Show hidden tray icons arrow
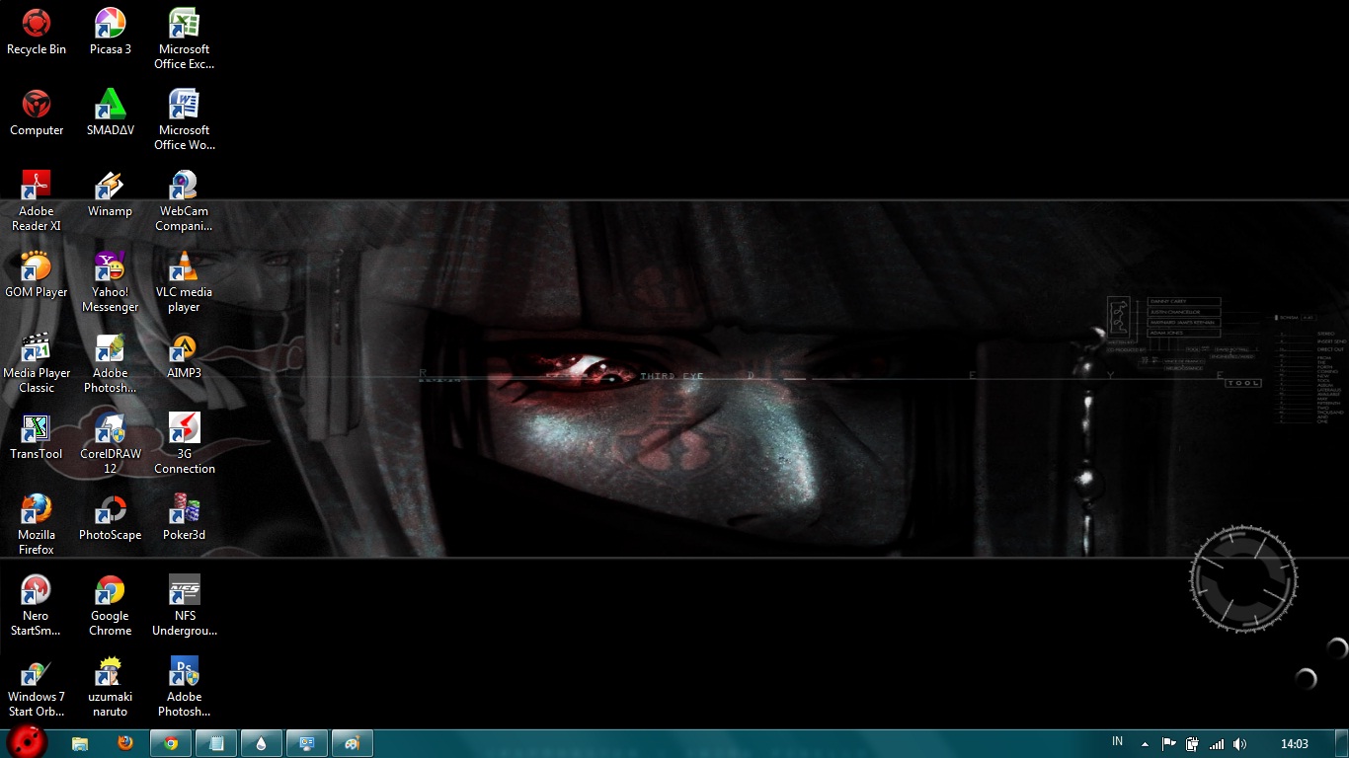The height and width of the screenshot is (758, 1349). pyautogui.click(x=1145, y=744)
